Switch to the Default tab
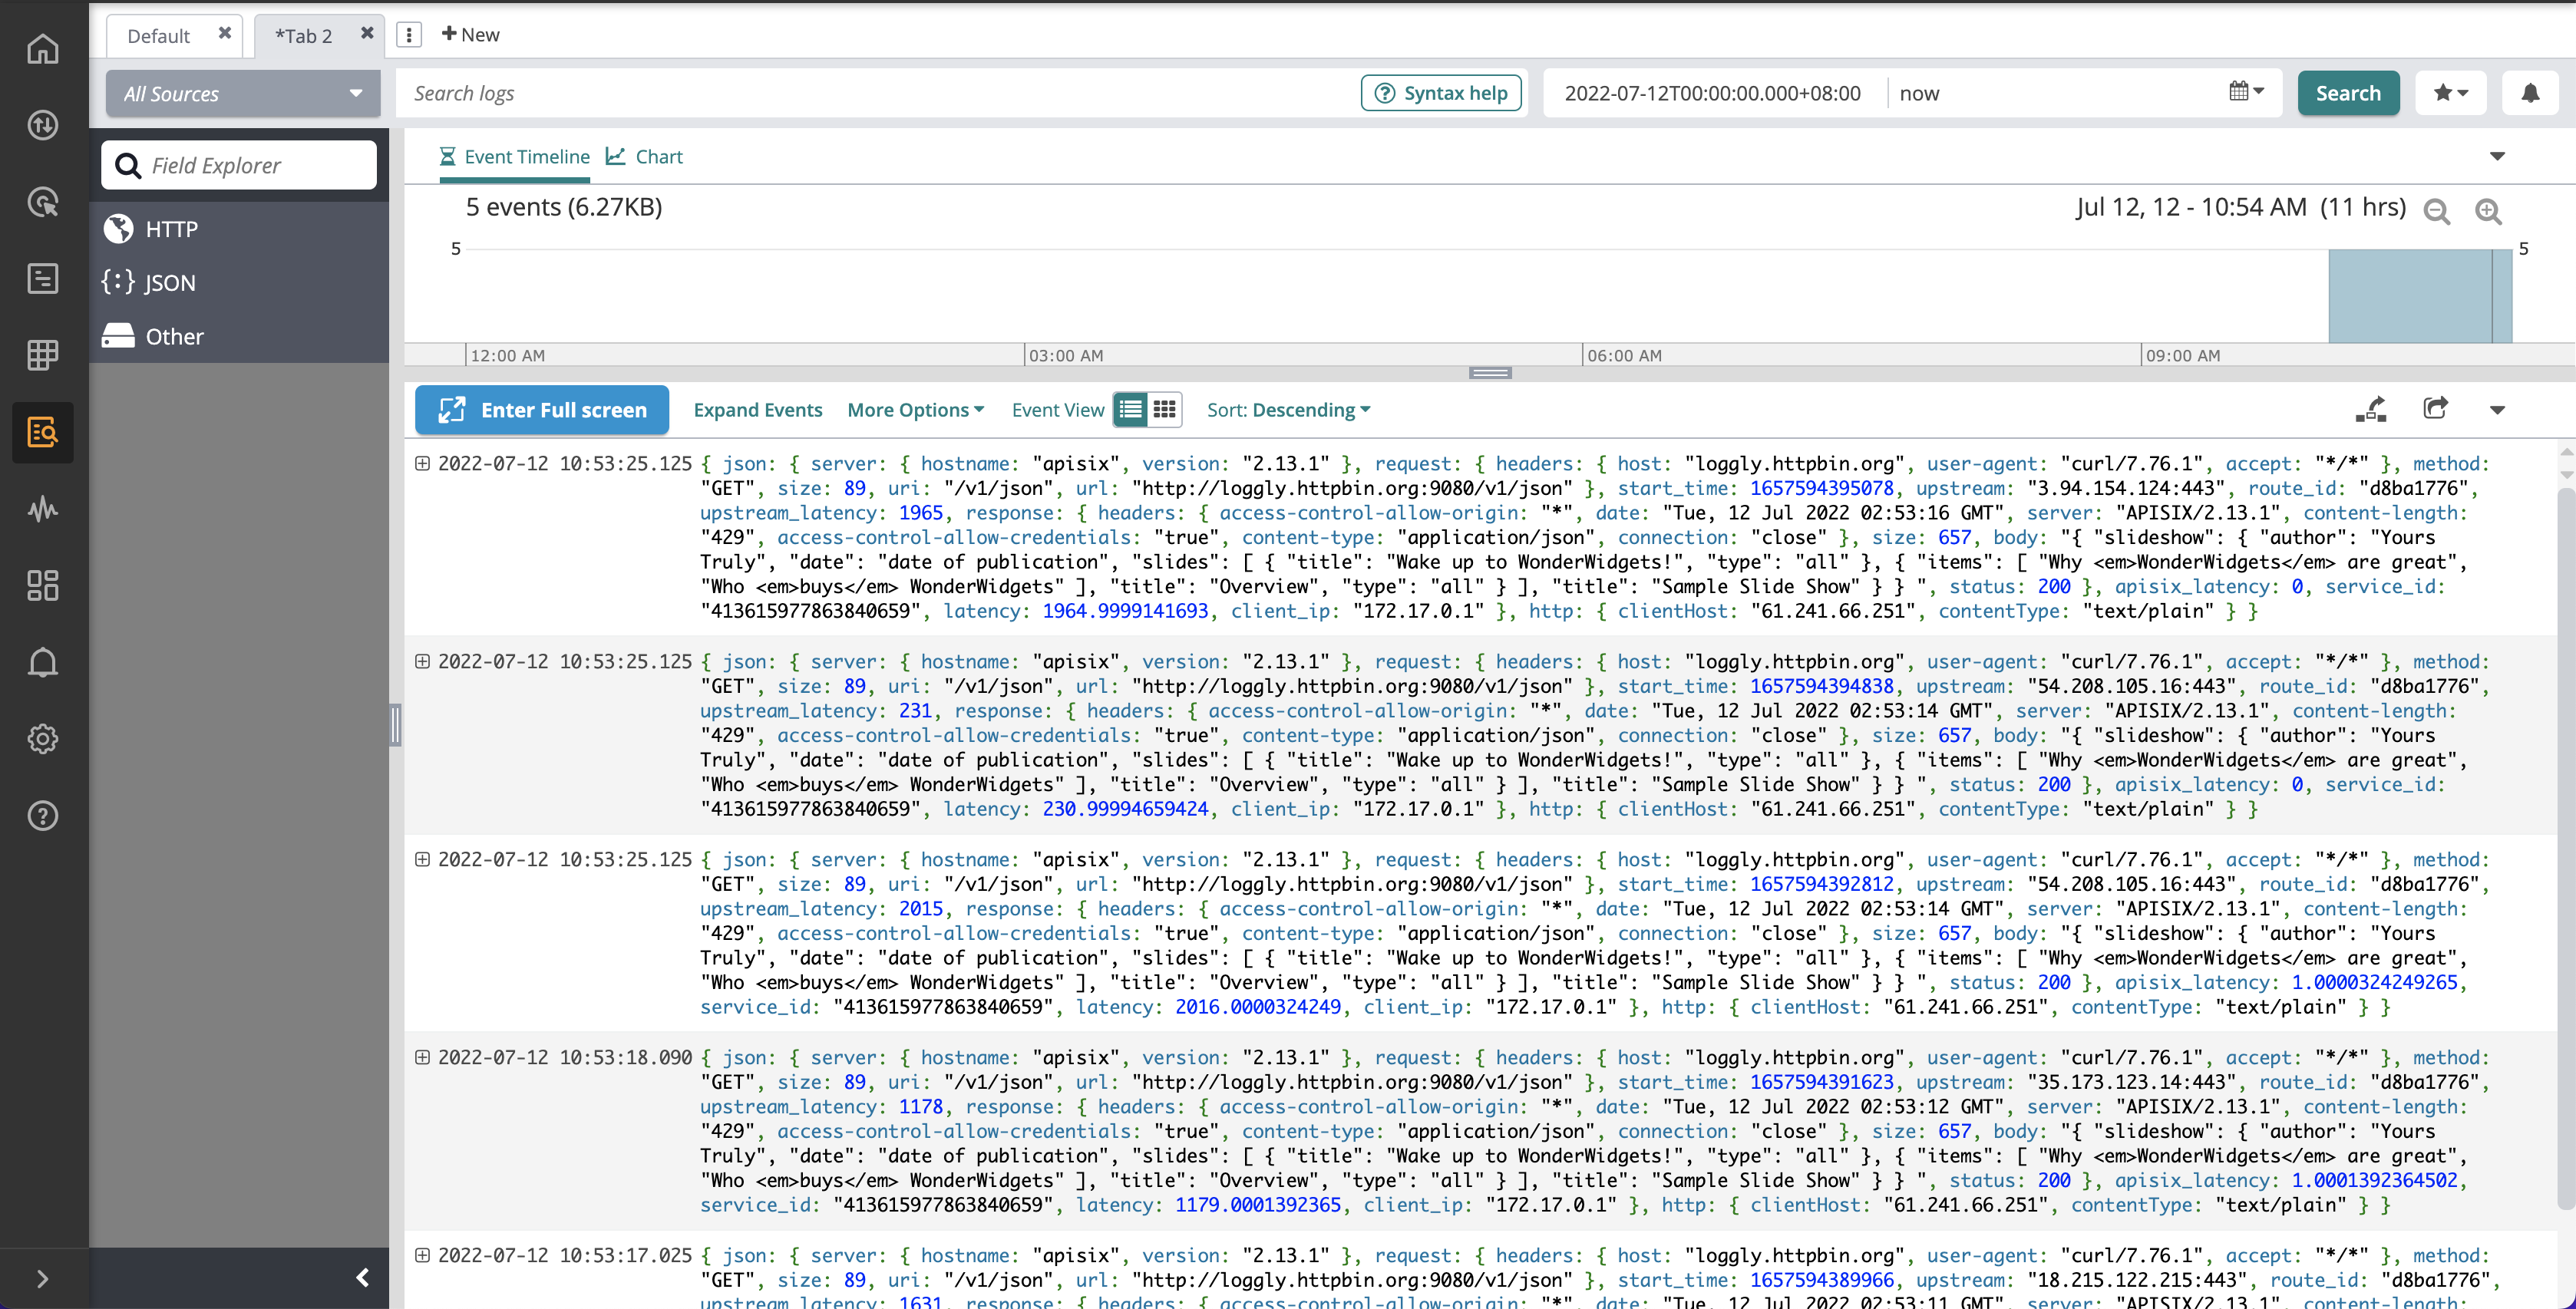Image resolution: width=2576 pixels, height=1309 pixels. [x=159, y=36]
